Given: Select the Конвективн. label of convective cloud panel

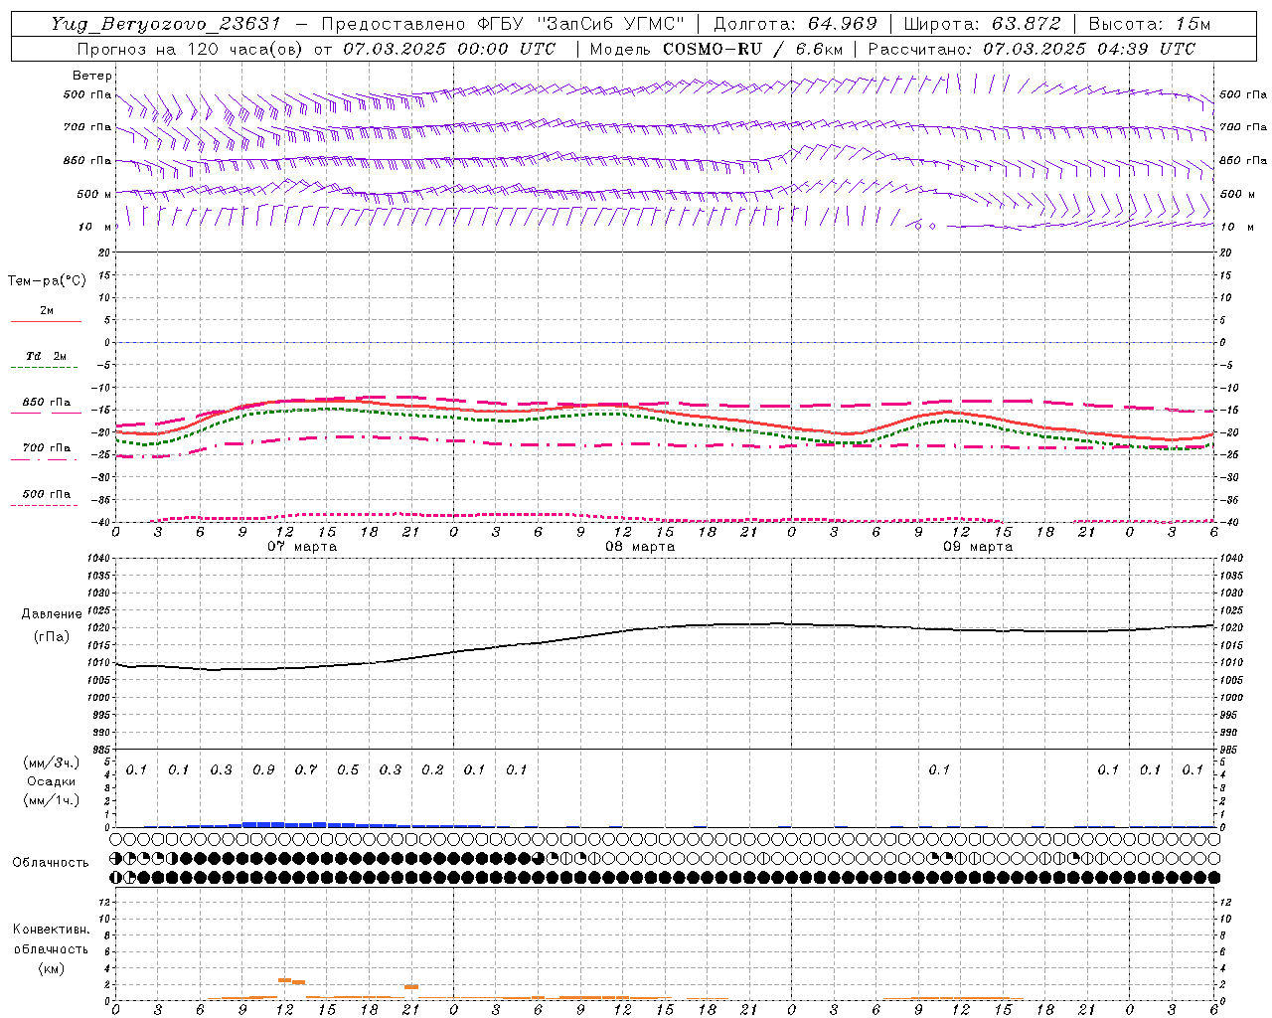Looking at the screenshot, I should [x=51, y=930].
